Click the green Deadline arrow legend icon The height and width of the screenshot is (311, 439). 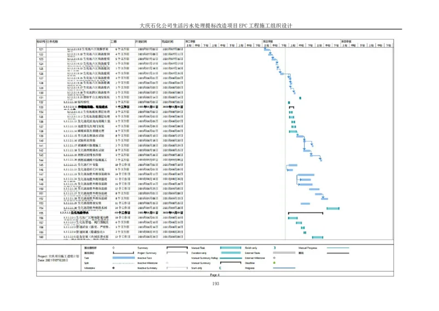274,263
